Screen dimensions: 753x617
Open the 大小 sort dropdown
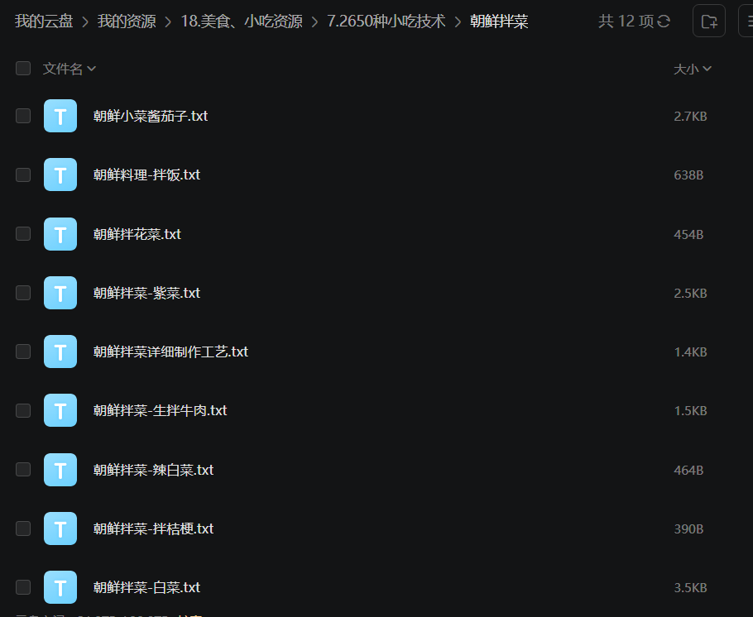point(693,69)
